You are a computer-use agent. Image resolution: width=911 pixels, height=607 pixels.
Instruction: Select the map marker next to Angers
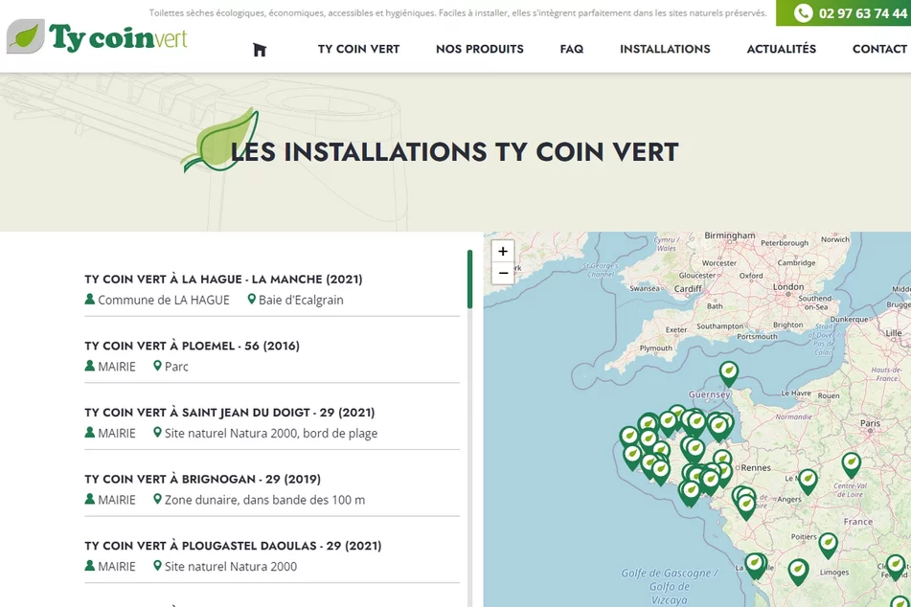808,479
